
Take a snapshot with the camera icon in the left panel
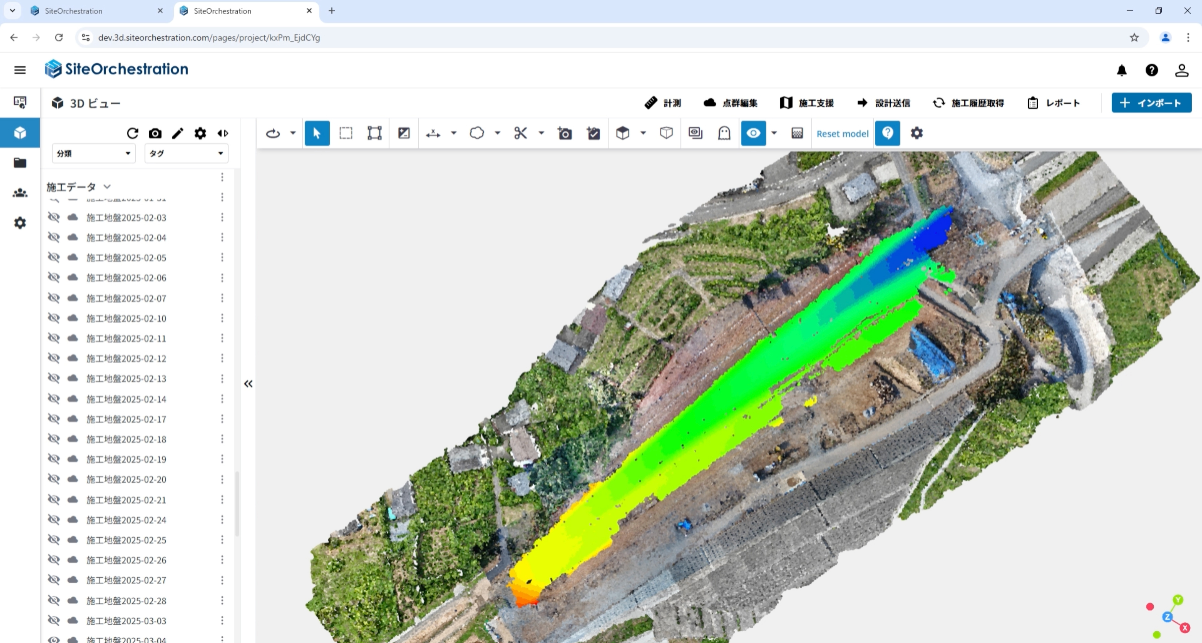[x=155, y=133]
